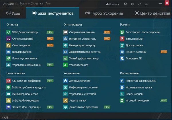Image resolution: width=172 pixels, height=120 pixels.
Task: Open IObit Деинсталлятор tool icon
Action: [9, 32]
